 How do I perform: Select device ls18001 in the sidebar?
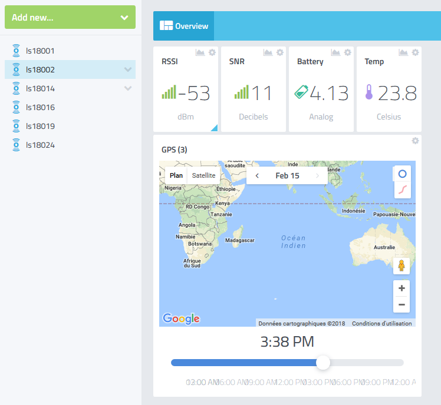tap(40, 51)
